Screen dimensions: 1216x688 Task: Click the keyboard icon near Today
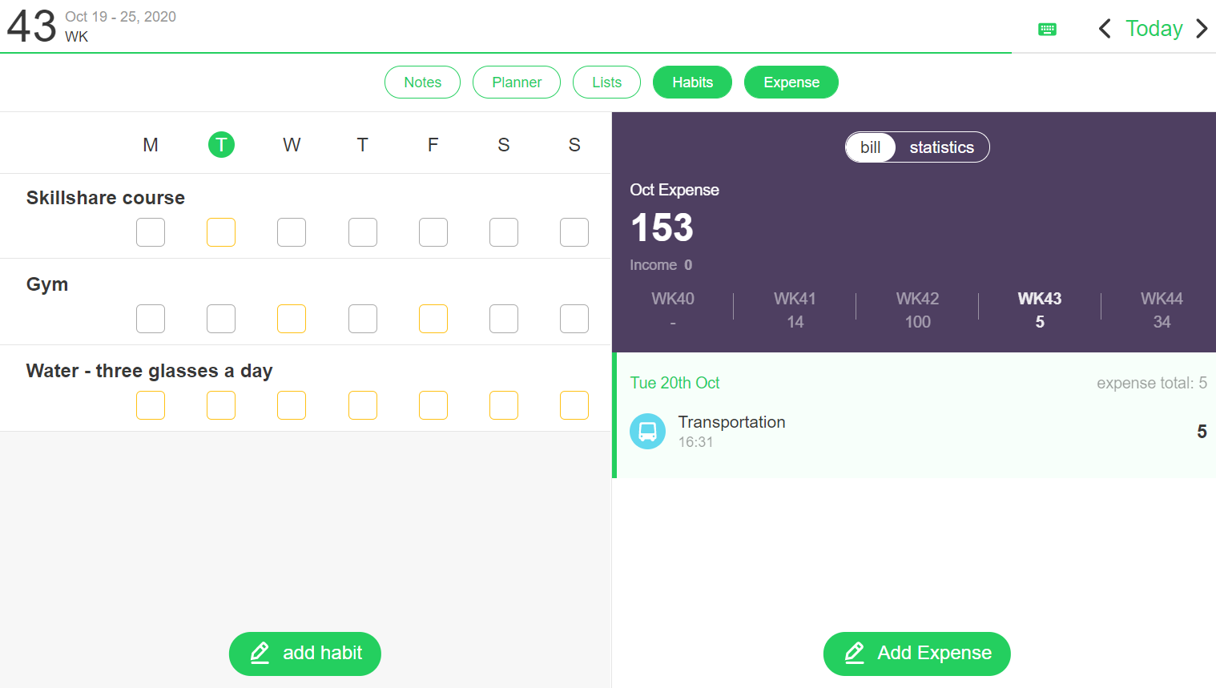[1047, 29]
